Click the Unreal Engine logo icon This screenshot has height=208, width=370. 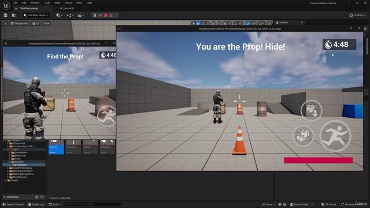click(x=6, y=5)
